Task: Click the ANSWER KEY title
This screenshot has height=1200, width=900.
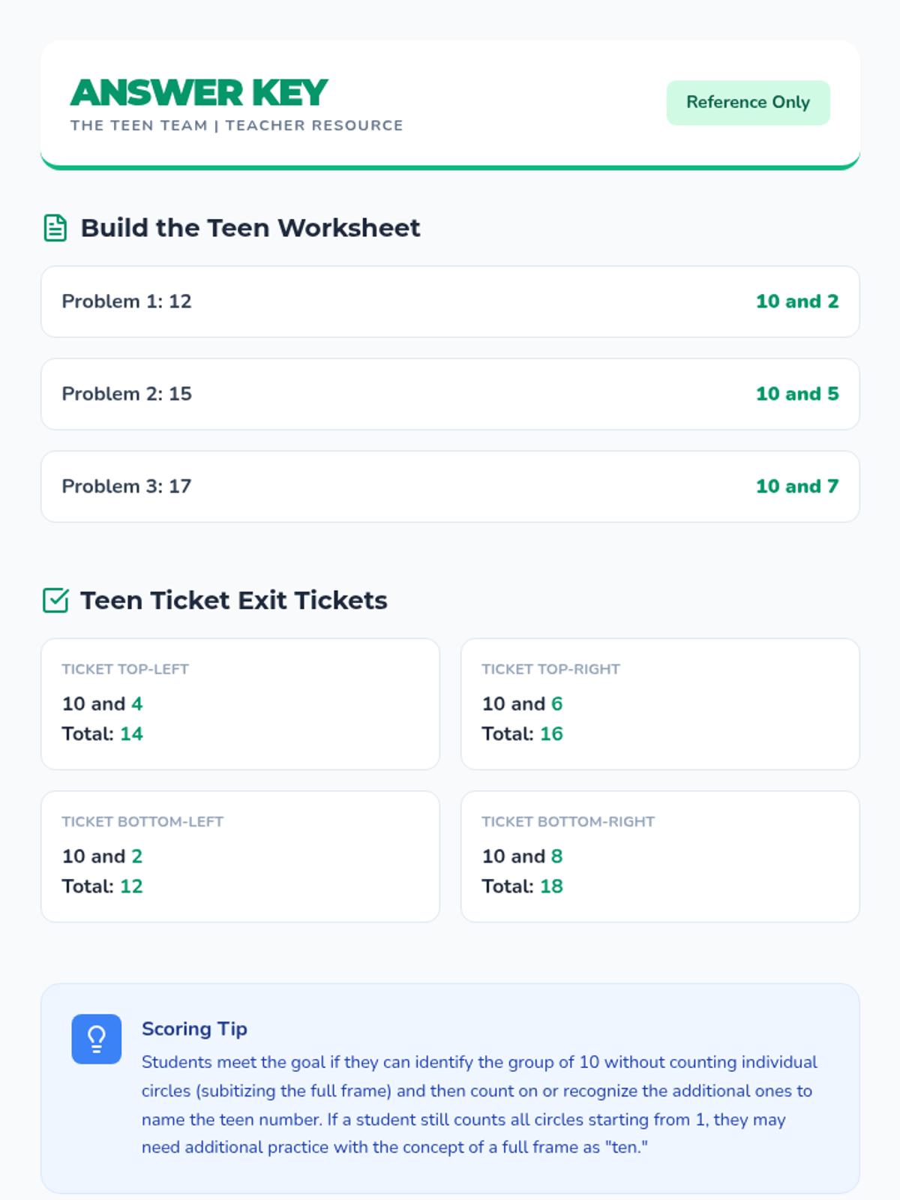Action: 199,93
